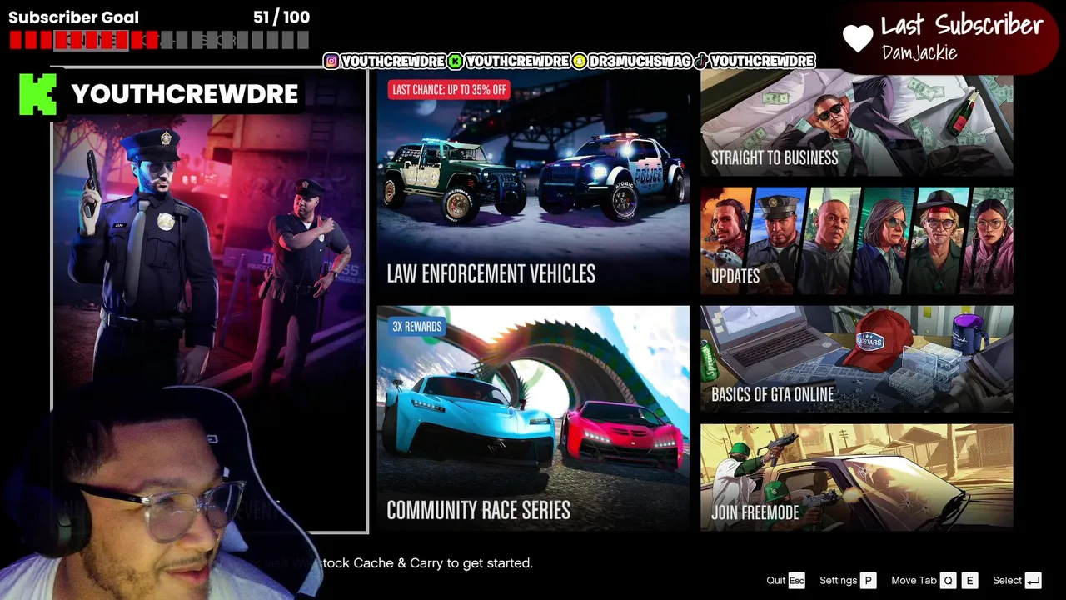
Task: Click the TikTok icon in the overlay
Action: pos(701,61)
